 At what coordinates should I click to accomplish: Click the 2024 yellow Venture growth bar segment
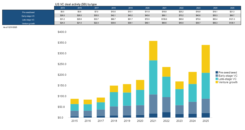[193, 78]
